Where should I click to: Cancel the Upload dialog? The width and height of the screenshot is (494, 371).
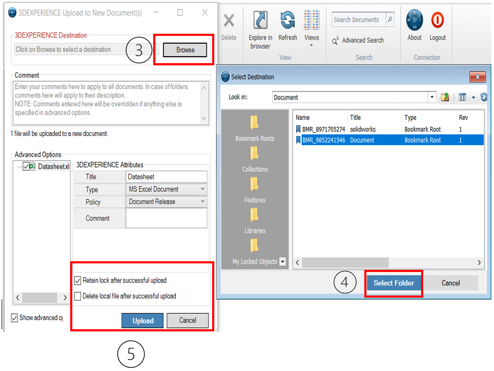point(188,320)
